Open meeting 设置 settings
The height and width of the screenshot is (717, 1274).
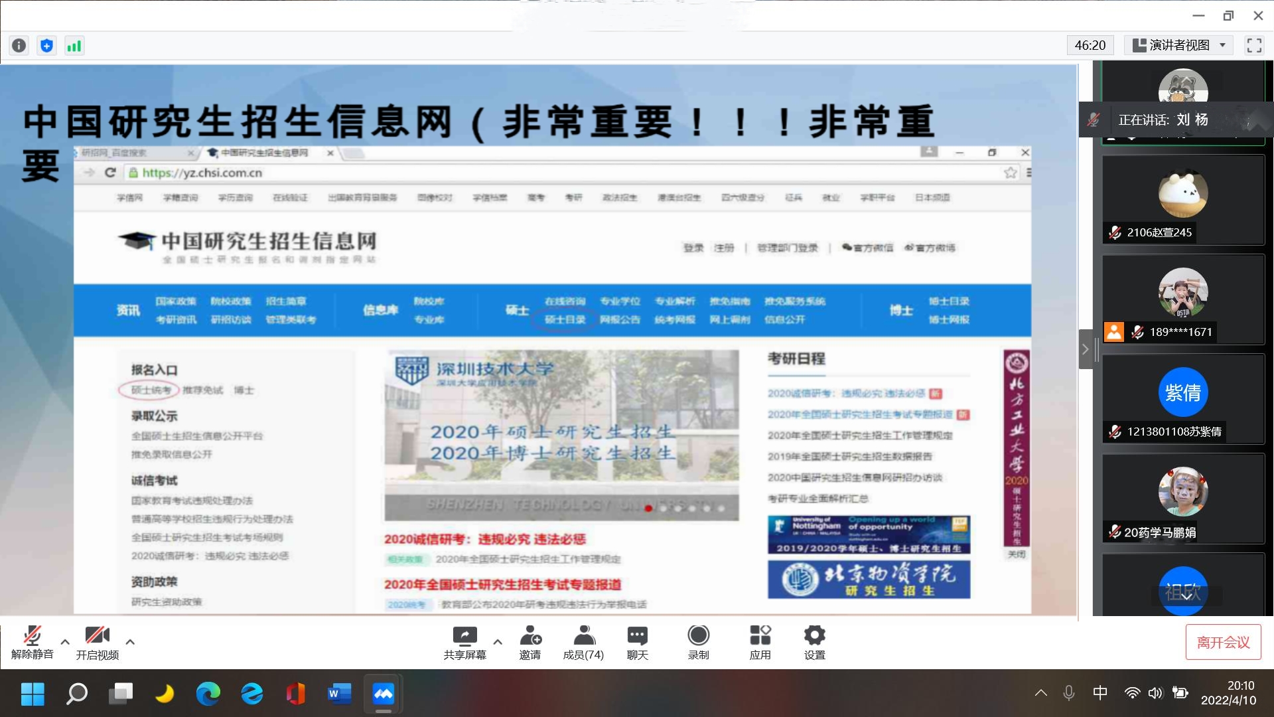tap(814, 643)
